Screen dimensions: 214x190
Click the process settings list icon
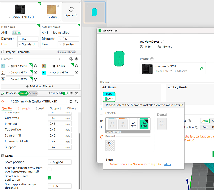point(71,93)
